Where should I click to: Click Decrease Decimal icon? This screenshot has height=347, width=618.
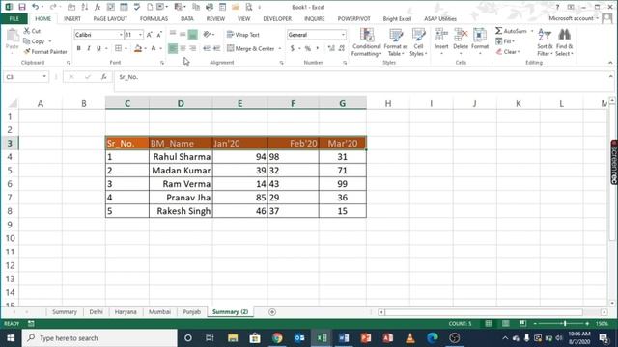[x=341, y=48]
